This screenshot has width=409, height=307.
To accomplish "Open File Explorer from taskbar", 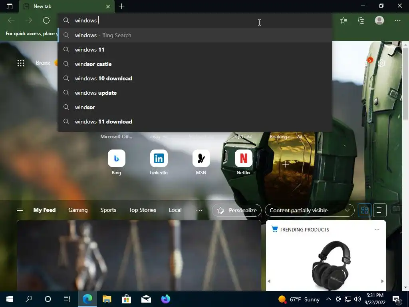I will point(107,299).
